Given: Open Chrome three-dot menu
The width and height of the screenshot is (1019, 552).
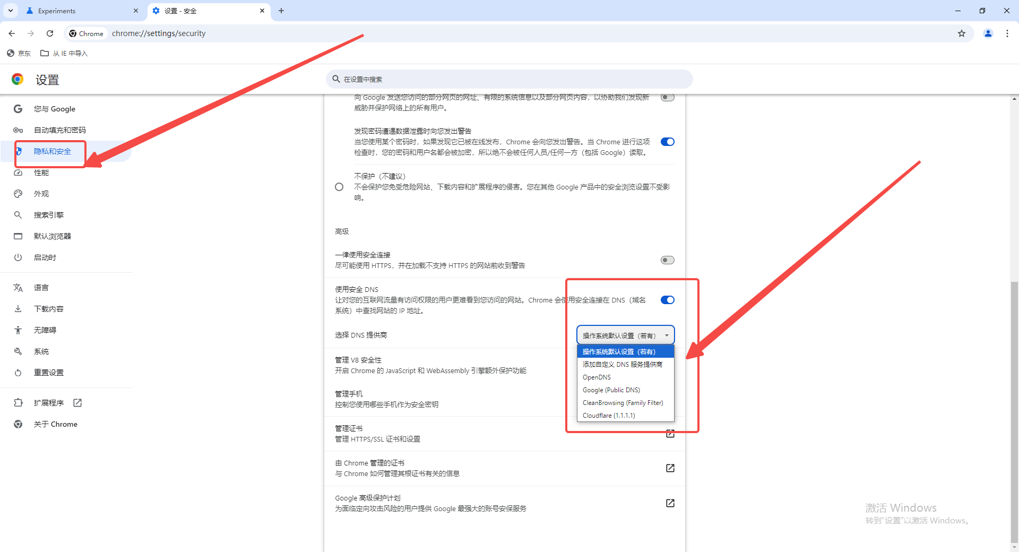Looking at the screenshot, I should [1007, 33].
